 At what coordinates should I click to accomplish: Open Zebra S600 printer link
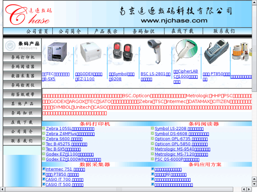(64, 139)
